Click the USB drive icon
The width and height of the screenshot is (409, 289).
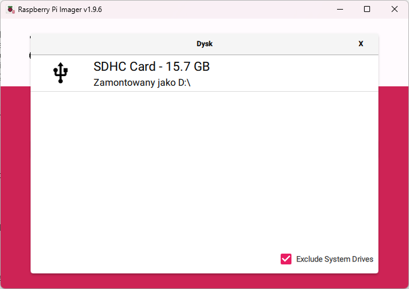click(x=61, y=73)
